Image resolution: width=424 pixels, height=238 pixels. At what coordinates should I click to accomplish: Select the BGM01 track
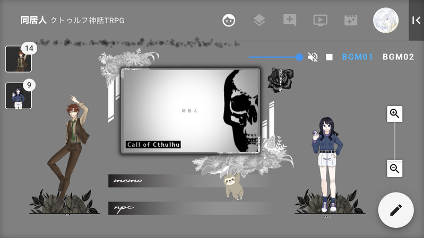point(357,57)
